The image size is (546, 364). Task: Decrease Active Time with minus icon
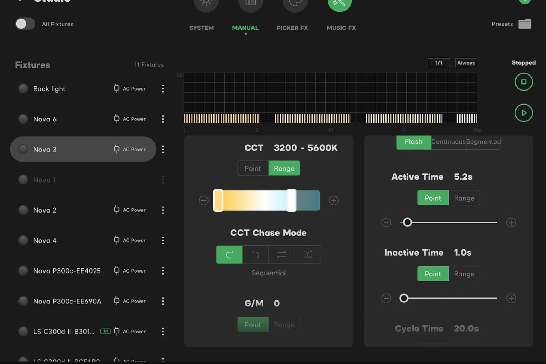point(386,222)
